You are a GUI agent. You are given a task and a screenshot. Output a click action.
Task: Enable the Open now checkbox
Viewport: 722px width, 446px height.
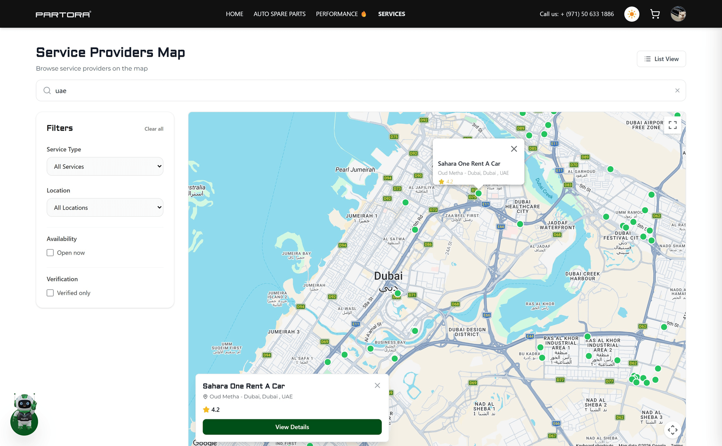click(50, 253)
